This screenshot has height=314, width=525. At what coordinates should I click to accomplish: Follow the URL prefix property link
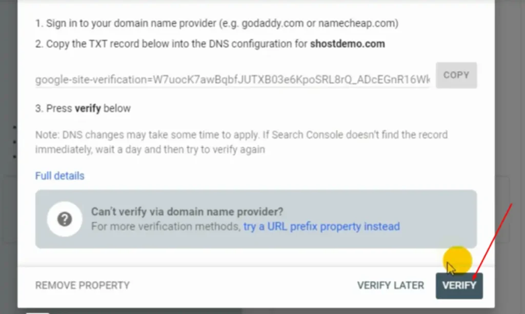tap(321, 226)
